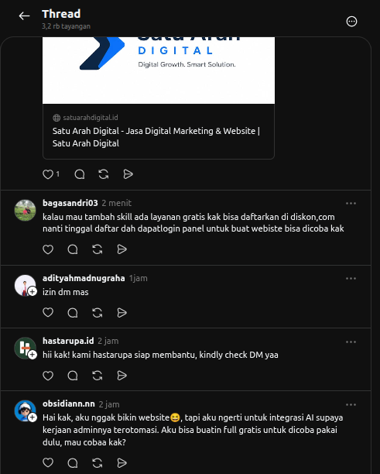Like the hastarupa.id comment
The image size is (380, 474).
[x=48, y=376]
